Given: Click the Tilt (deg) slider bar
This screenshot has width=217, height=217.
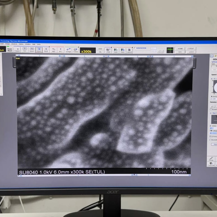Looking at the screenshot, I should point(213,133).
